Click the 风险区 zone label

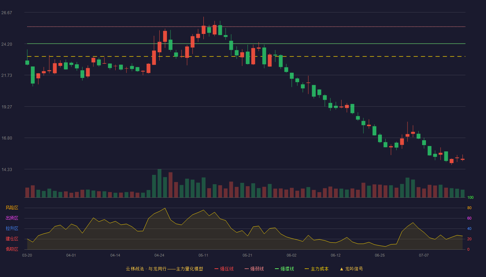pyautogui.click(x=12, y=208)
